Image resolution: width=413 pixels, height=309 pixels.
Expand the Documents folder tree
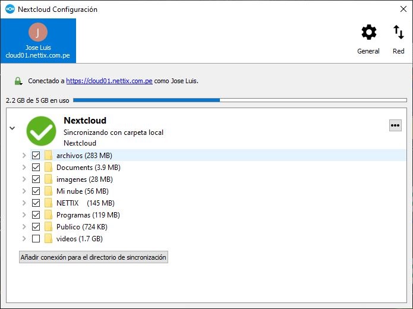point(24,168)
